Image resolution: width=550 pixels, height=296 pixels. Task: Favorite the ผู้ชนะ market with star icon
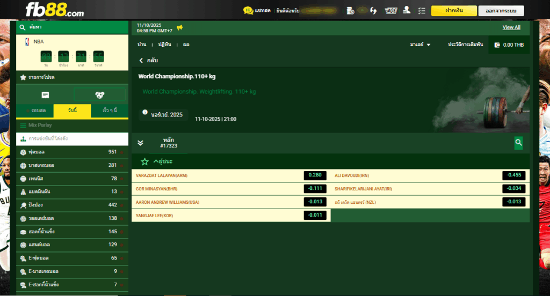[x=144, y=161]
